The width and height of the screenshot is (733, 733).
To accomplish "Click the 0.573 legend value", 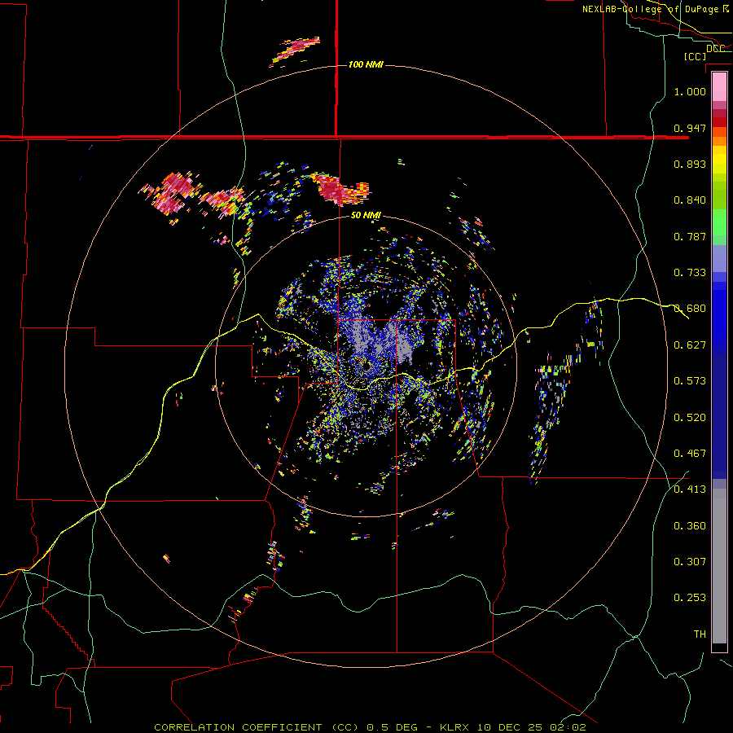I will pos(690,381).
